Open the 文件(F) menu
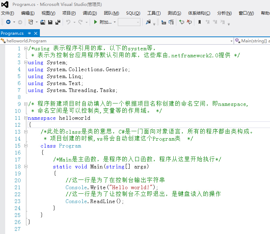 [x=7, y=13]
